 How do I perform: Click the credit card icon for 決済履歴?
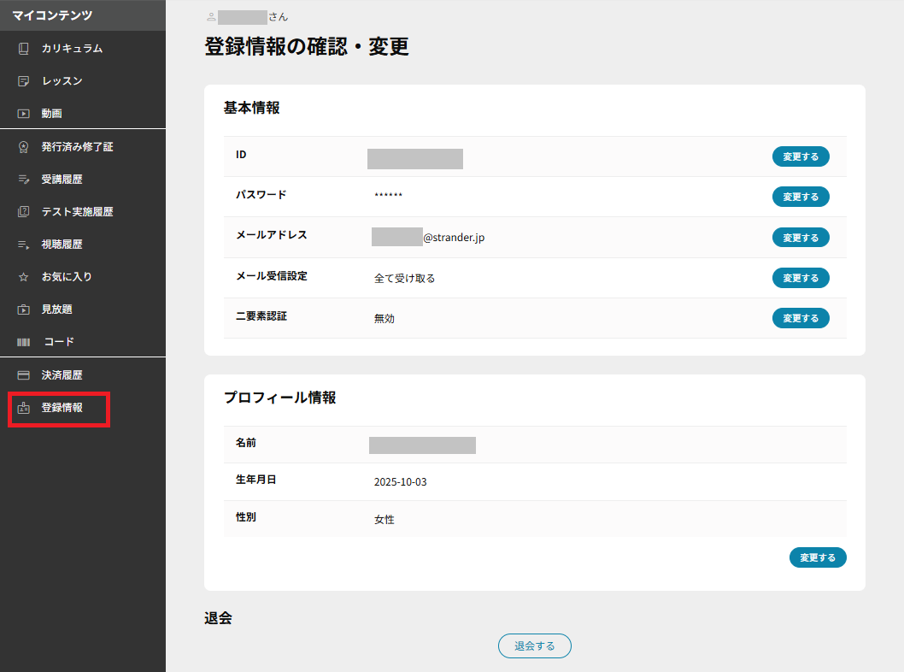click(x=24, y=375)
